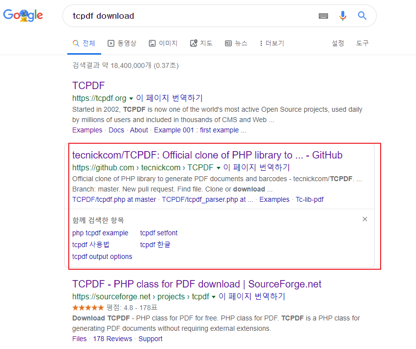Switch to the 지도 tab
Image resolution: width=416 pixels, height=349 pixels.
coord(201,43)
